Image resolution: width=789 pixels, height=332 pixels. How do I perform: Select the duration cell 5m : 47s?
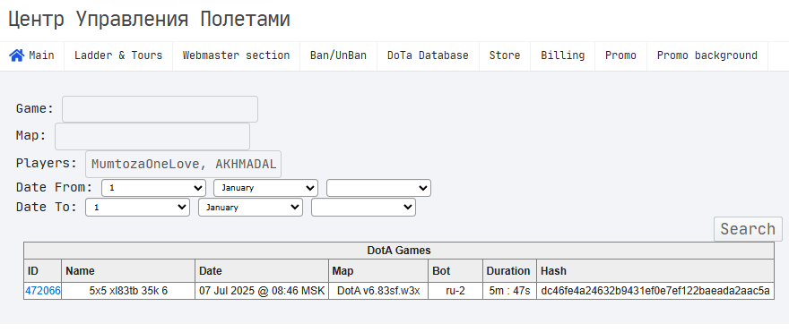point(509,291)
